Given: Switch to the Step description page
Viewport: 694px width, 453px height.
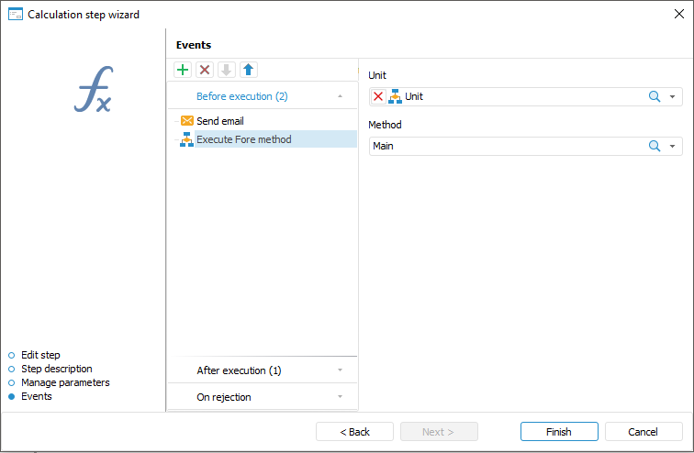Looking at the screenshot, I should tap(56, 369).
